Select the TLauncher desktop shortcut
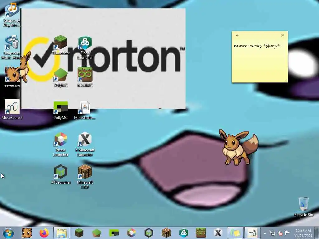319x239 pixels. point(61,45)
